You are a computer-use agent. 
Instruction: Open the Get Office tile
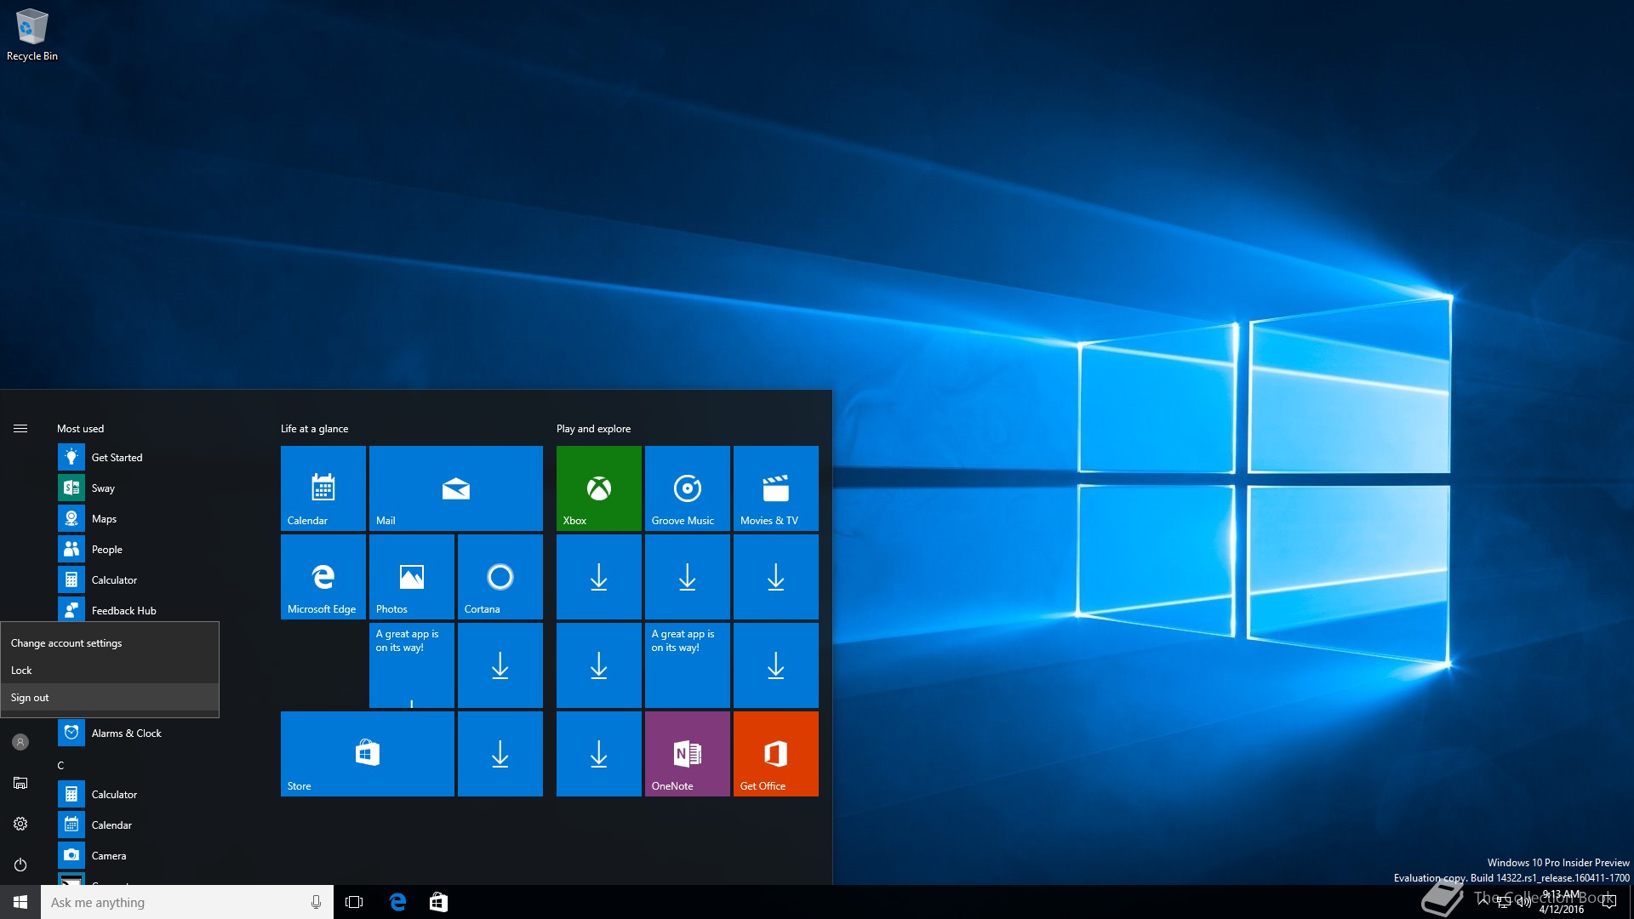tap(776, 754)
